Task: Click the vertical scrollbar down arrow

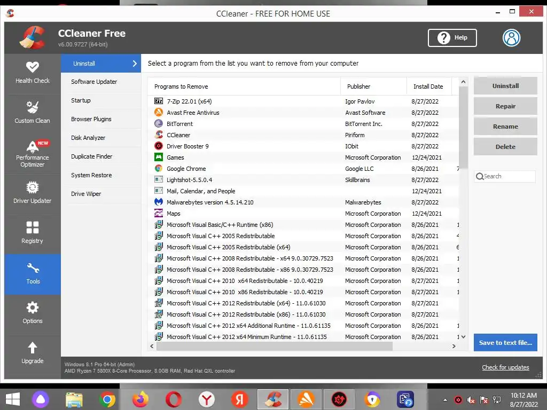Action: click(463, 337)
